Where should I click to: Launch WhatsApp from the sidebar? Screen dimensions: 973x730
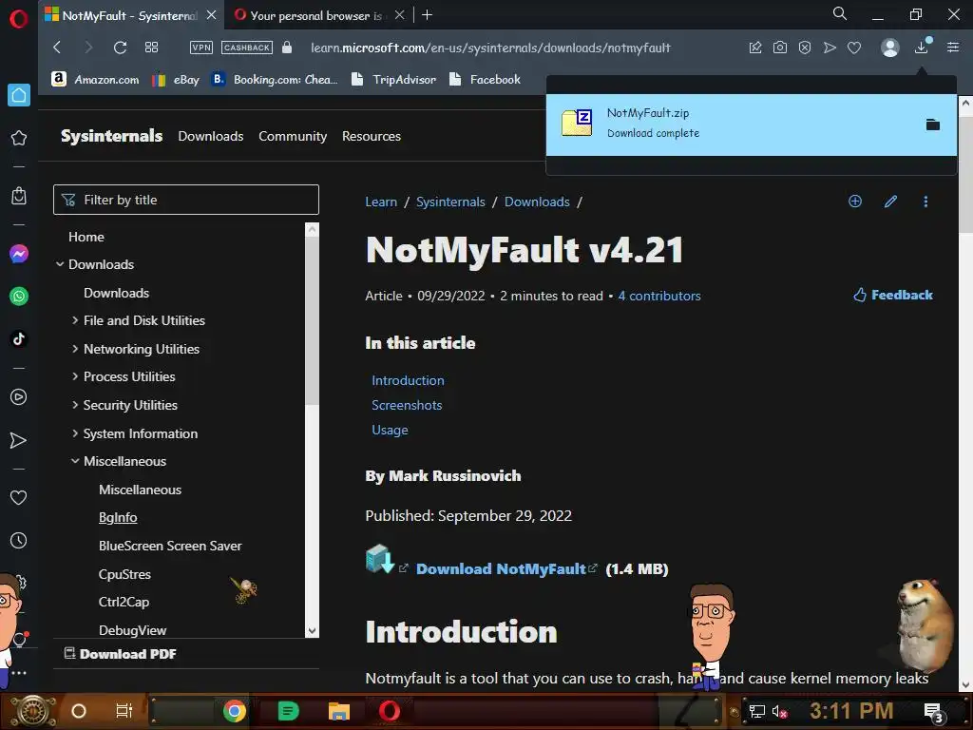(x=19, y=297)
